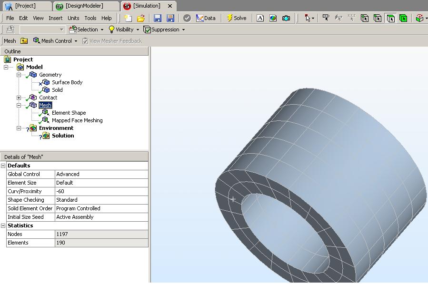Switch to the DesignModeler tab
Screen dimensions: 428x284
[85, 6]
